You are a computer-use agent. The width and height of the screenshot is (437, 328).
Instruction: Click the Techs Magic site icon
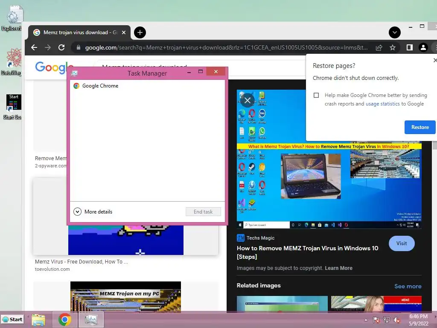[x=241, y=238]
